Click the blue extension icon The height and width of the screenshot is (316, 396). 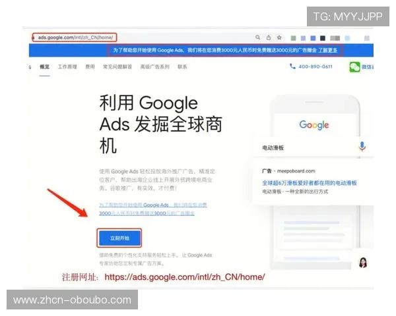pos(313,38)
